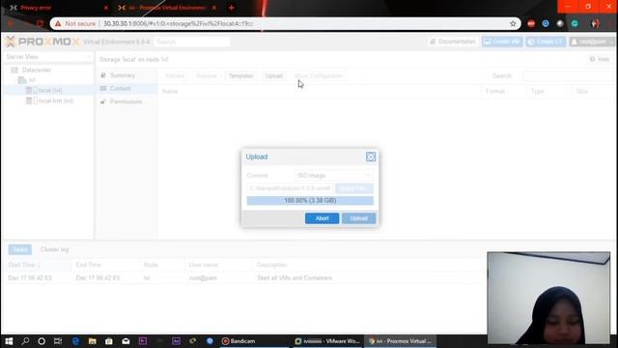Image resolution: width=618 pixels, height=348 pixels.
Task: Click the root@pam user name cell
Action: point(203,277)
